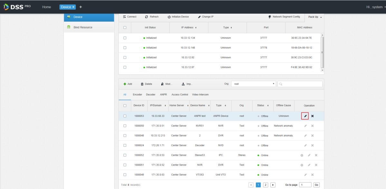
Task: Tick checkbox for IP 10.33.12.134
Action: pyautogui.click(x=125, y=38)
